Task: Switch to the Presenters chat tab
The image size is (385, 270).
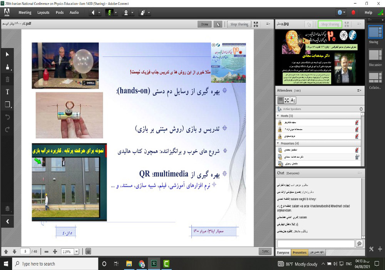Action: [x=300, y=253]
